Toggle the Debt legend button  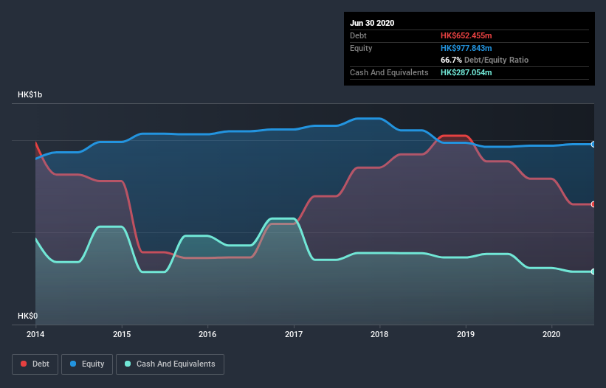[35, 364]
